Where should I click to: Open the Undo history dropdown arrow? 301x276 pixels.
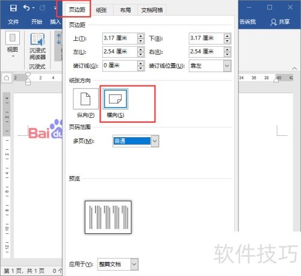[x=34, y=8]
